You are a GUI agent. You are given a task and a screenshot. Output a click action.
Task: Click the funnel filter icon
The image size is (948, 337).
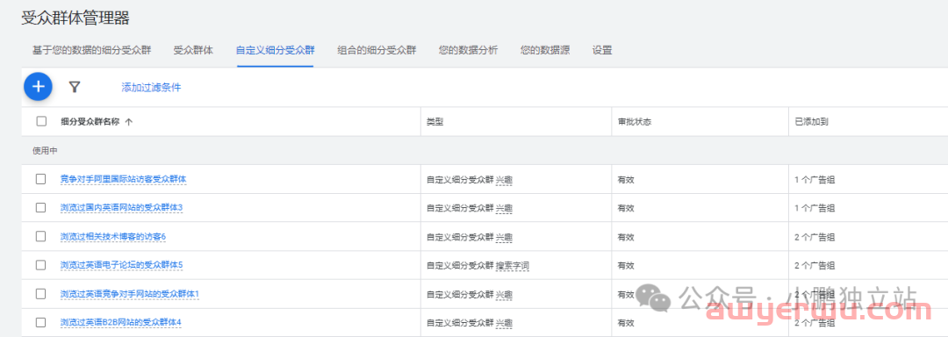coord(75,87)
